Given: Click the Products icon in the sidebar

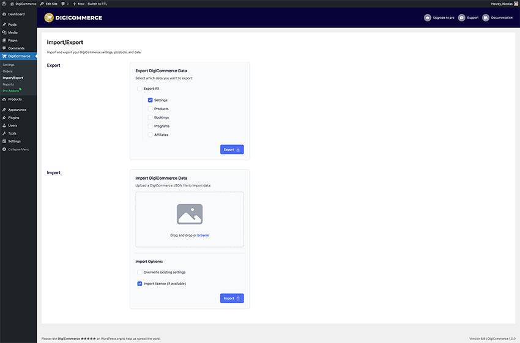Looking at the screenshot, I should [x=4, y=100].
